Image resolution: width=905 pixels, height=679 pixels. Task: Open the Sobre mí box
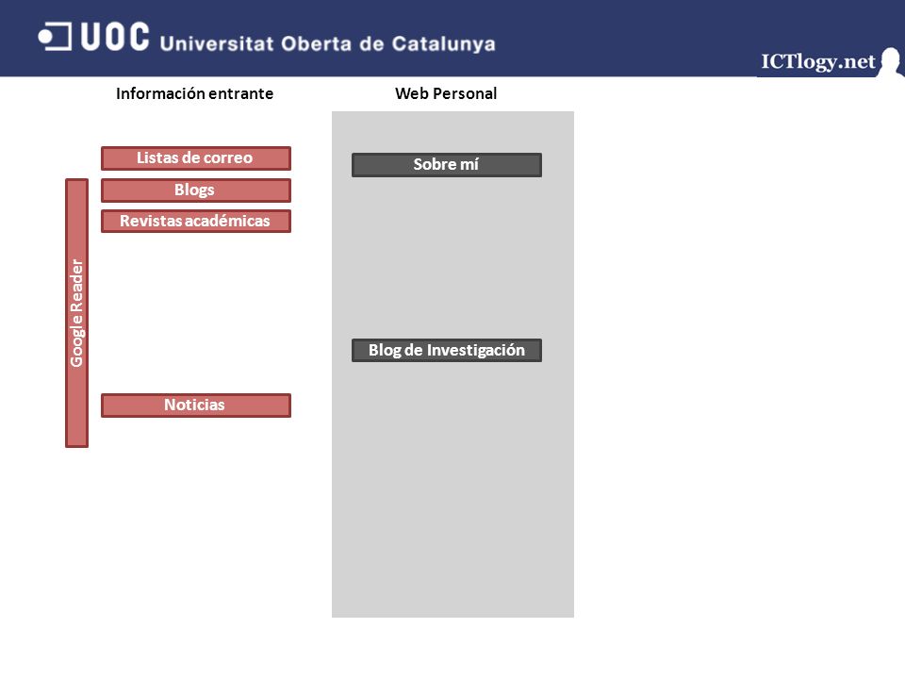pyautogui.click(x=447, y=165)
